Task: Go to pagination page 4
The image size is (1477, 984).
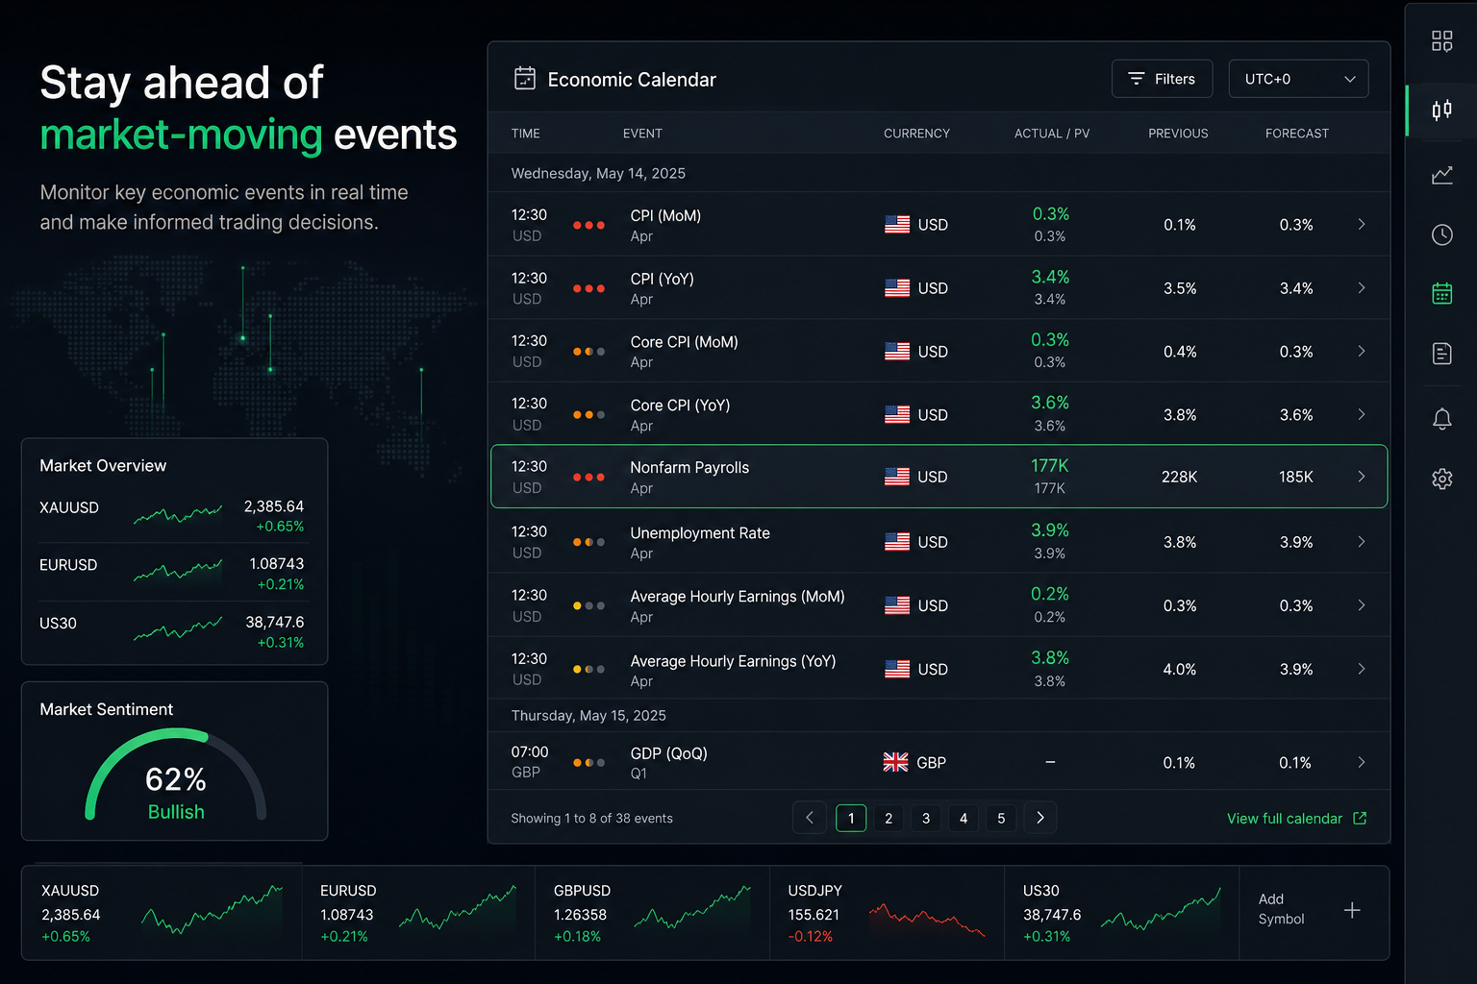Action: (x=964, y=818)
